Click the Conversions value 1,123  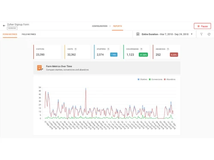pos(130,55)
